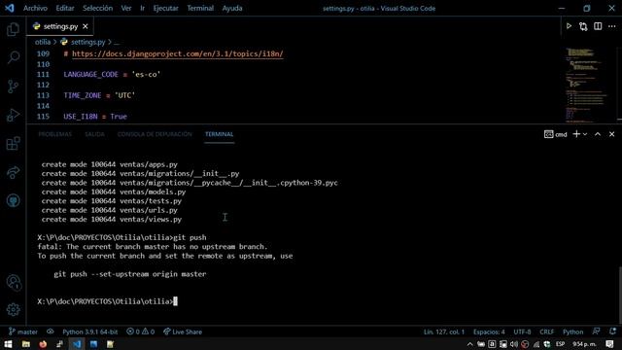The height and width of the screenshot is (350, 622).
Task: Open the Ayuda menu
Action: 232,8
